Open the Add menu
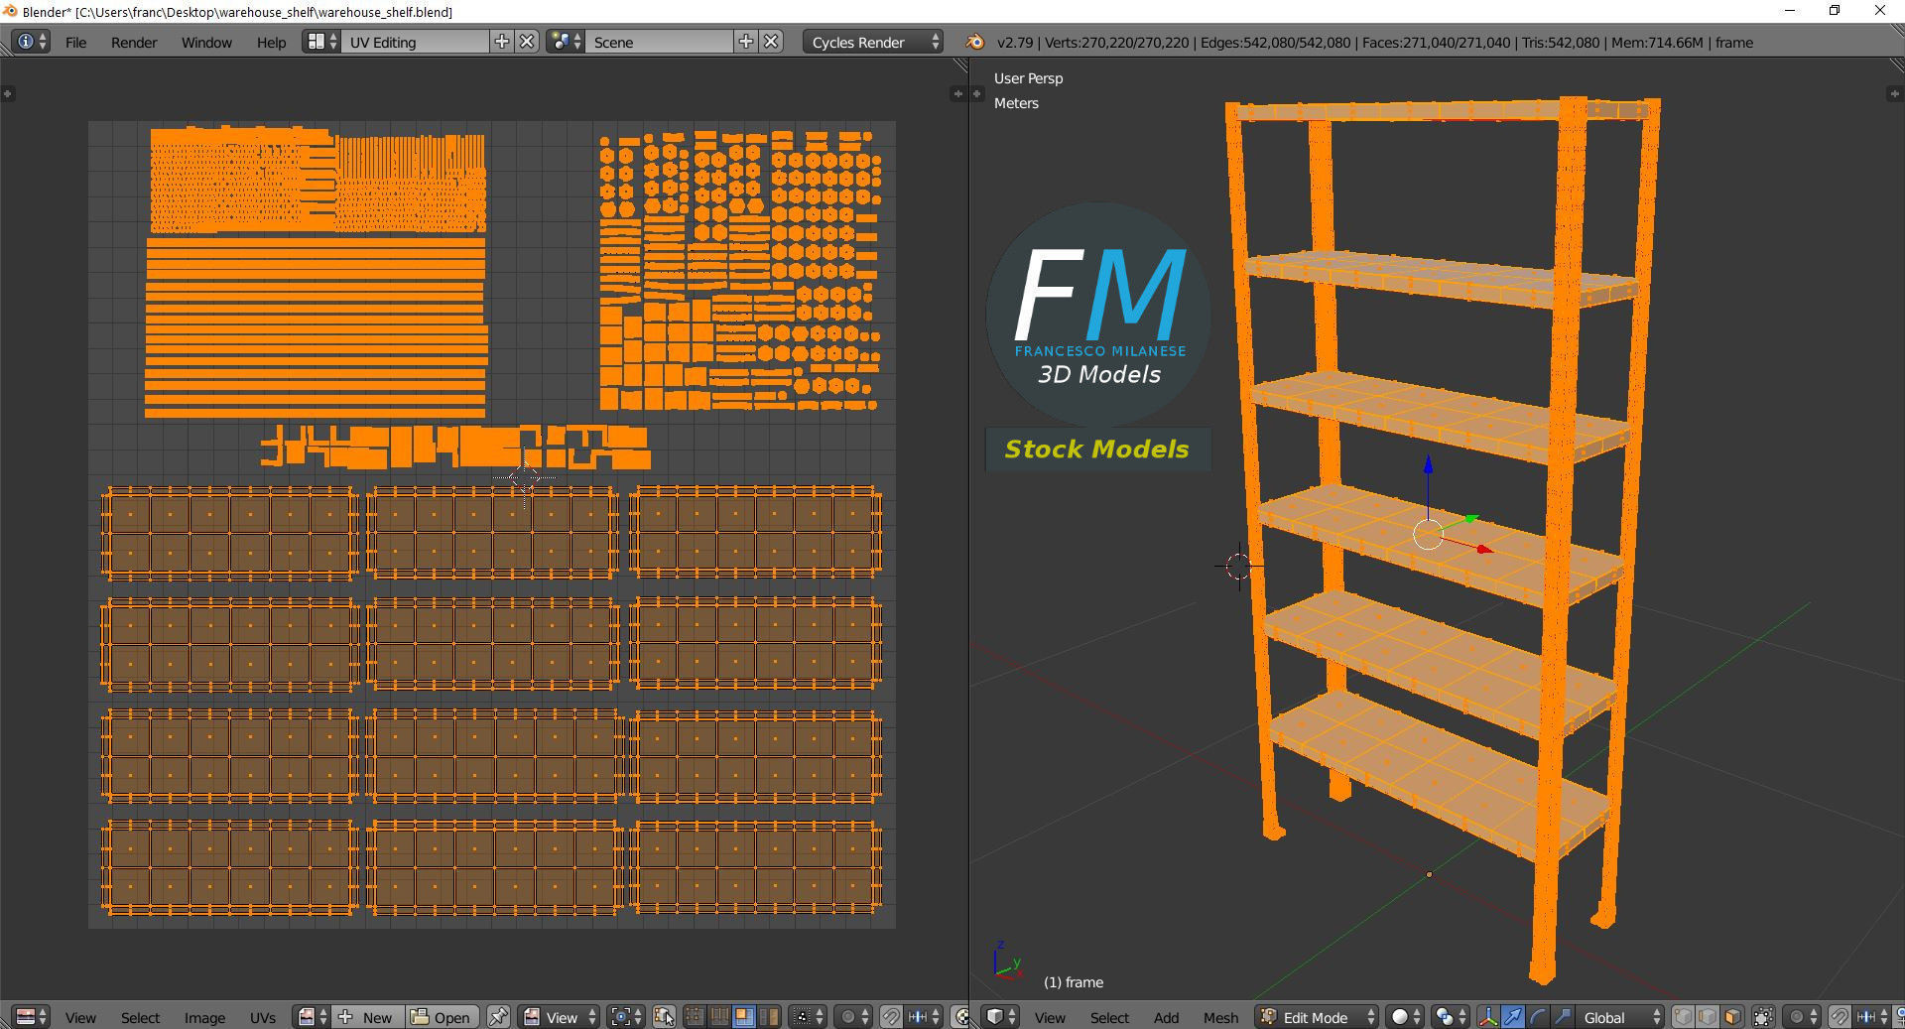 point(1166,1017)
